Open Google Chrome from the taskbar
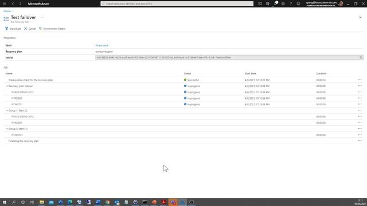367x206 pixels. click(107, 202)
